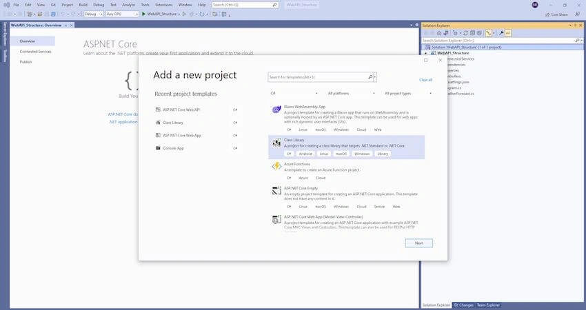This screenshot has height=310, width=586.
Task: Click search magnifier in Visual Studio search box
Action: pyautogui.click(x=274, y=5)
